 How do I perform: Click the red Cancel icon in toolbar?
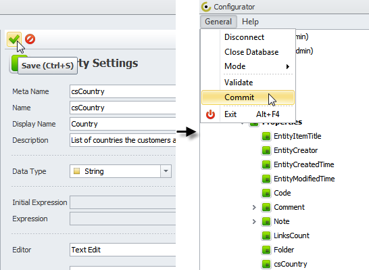tap(30, 39)
